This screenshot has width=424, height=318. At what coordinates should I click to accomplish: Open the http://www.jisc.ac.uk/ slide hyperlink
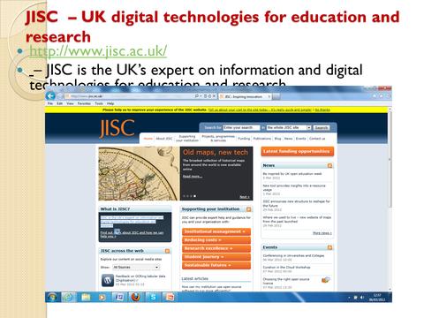point(98,51)
